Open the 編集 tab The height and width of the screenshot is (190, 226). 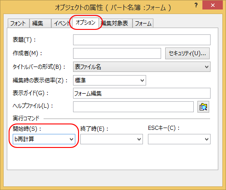click(x=40, y=24)
